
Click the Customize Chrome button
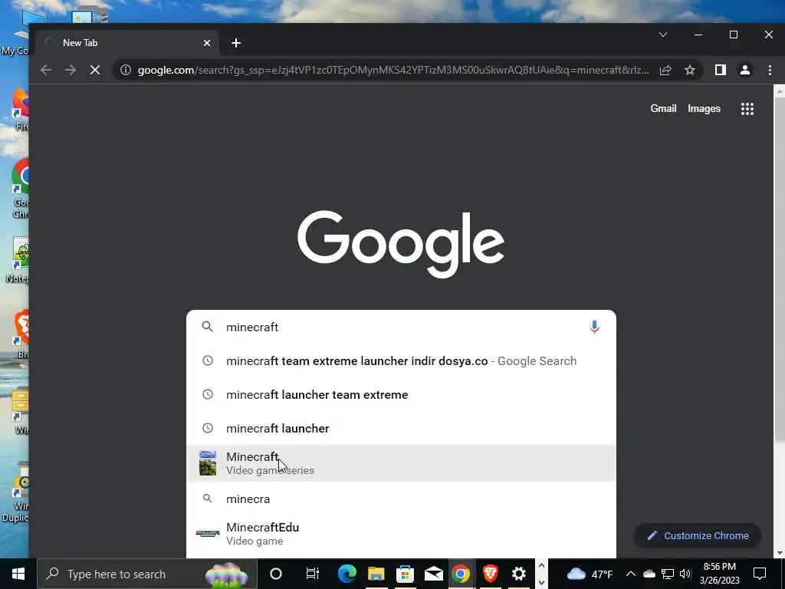tap(698, 535)
